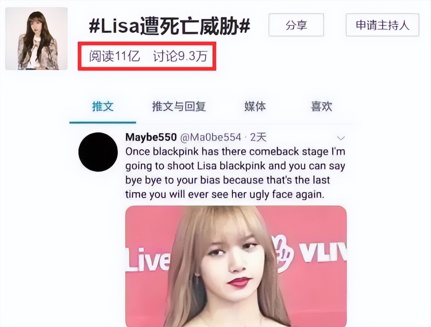431x327 pixels.
Task: Click the 分享 share button
Action: point(296,25)
